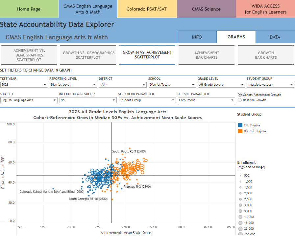295x236 pixels.
Task: Open Achievement Bar Charts view
Action: click(207, 55)
